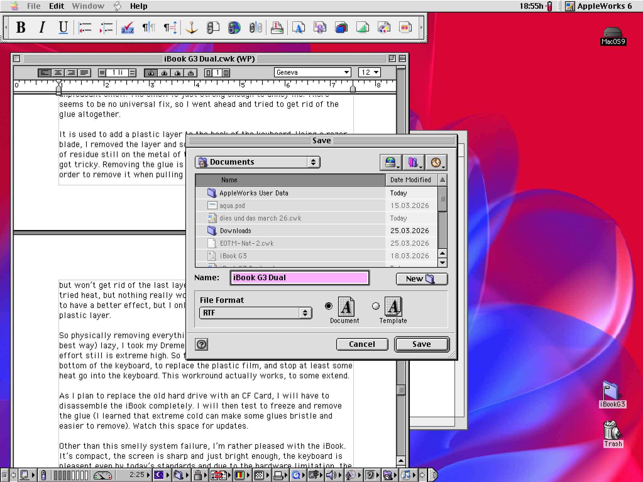
Task: Click the Save button
Action: (421, 344)
